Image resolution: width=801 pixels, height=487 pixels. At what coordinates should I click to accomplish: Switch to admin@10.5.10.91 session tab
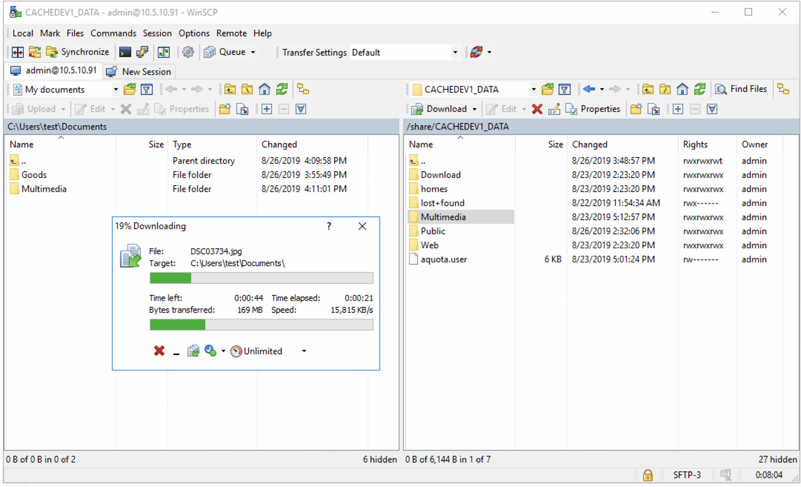click(x=54, y=71)
